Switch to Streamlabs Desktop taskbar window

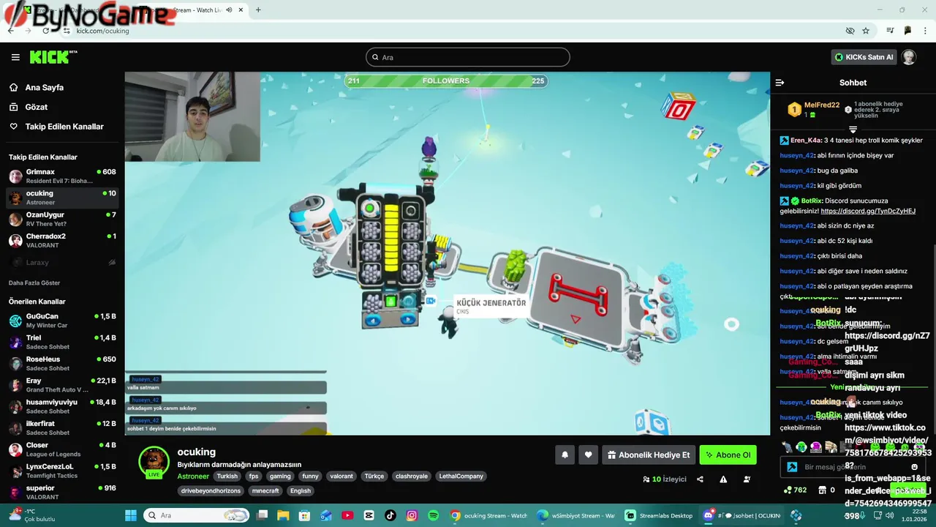(x=659, y=515)
